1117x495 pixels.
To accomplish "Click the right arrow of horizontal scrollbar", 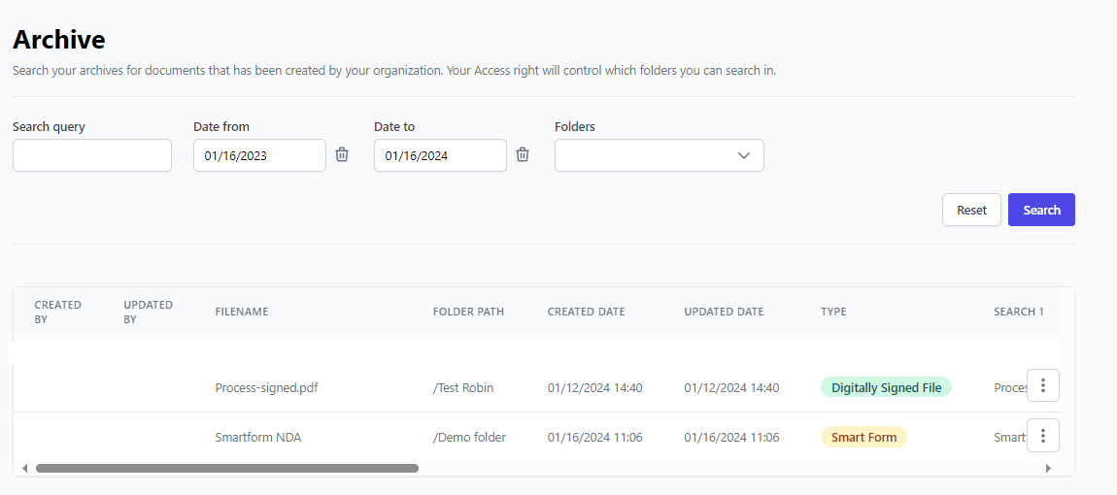I will pos(1048,468).
